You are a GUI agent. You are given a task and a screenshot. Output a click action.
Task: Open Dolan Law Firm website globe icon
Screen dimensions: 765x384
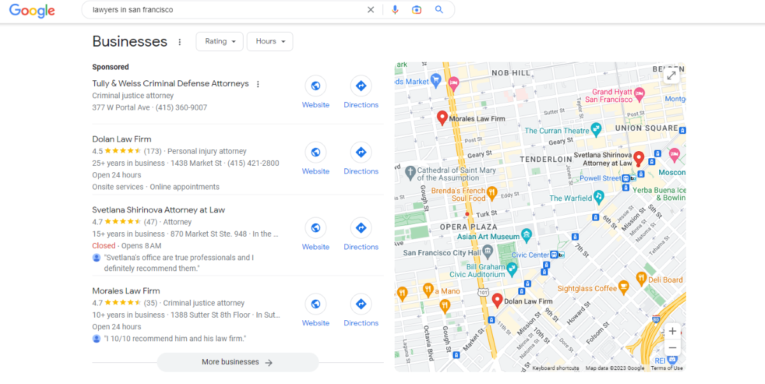pos(316,152)
